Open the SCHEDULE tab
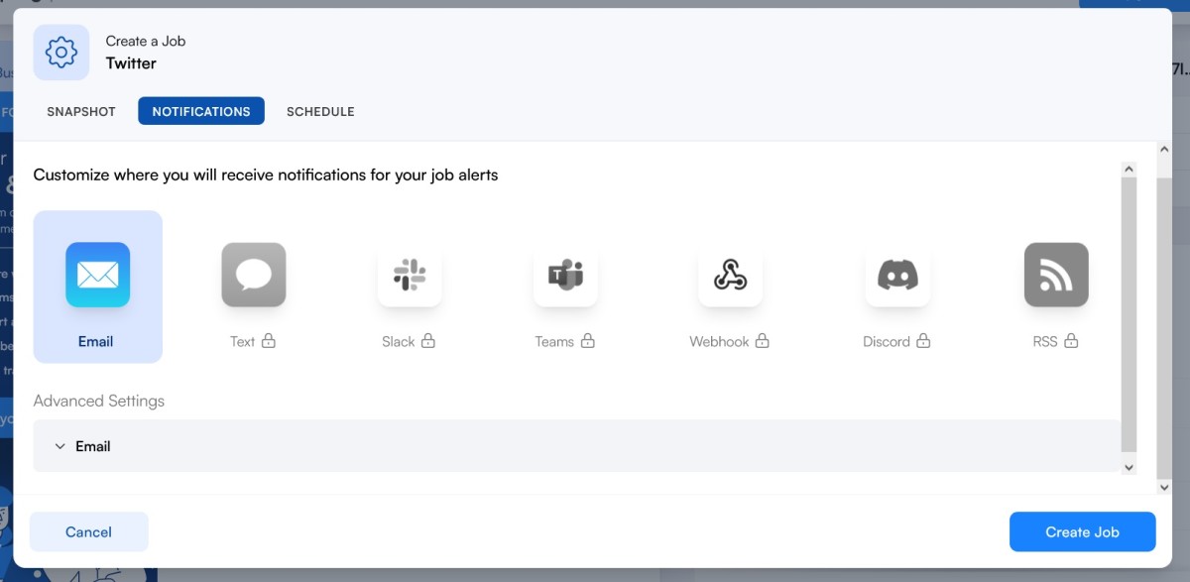 point(320,111)
